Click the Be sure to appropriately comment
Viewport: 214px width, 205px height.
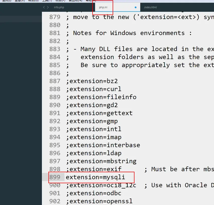[140, 65]
